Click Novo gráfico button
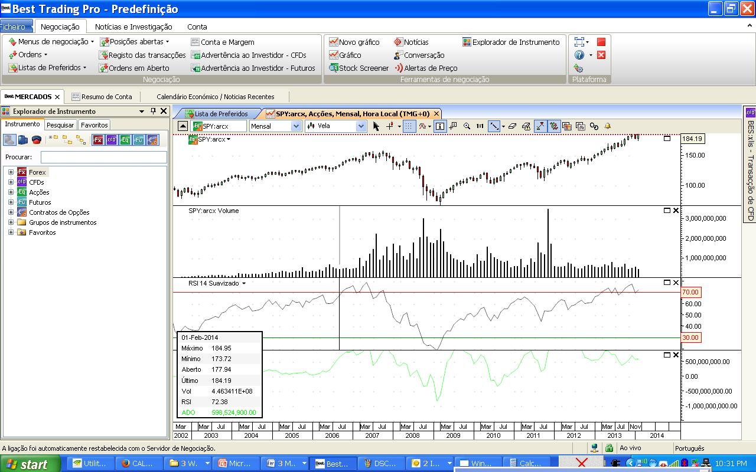Viewport: 756px width, 472px height. 354,42
